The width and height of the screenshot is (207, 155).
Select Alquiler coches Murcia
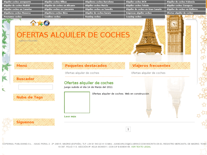(x=104, y=5)
